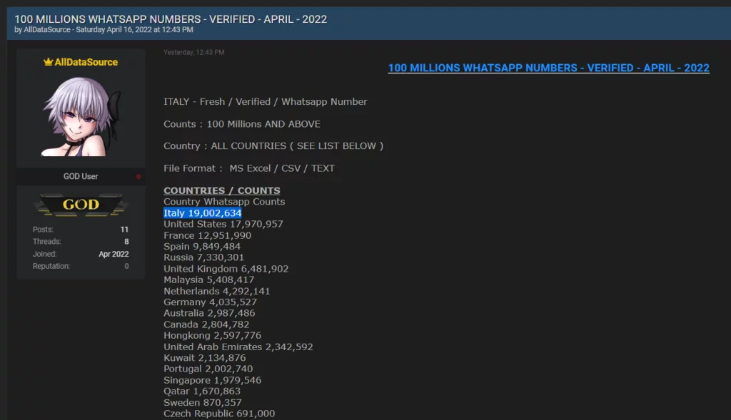The image size is (731, 420).
Task: Open the AllDataSource avatar image
Action: [x=81, y=116]
